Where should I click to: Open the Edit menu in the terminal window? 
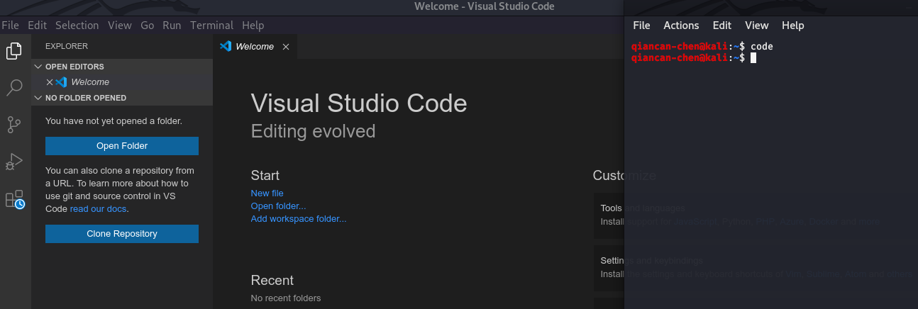pos(722,26)
